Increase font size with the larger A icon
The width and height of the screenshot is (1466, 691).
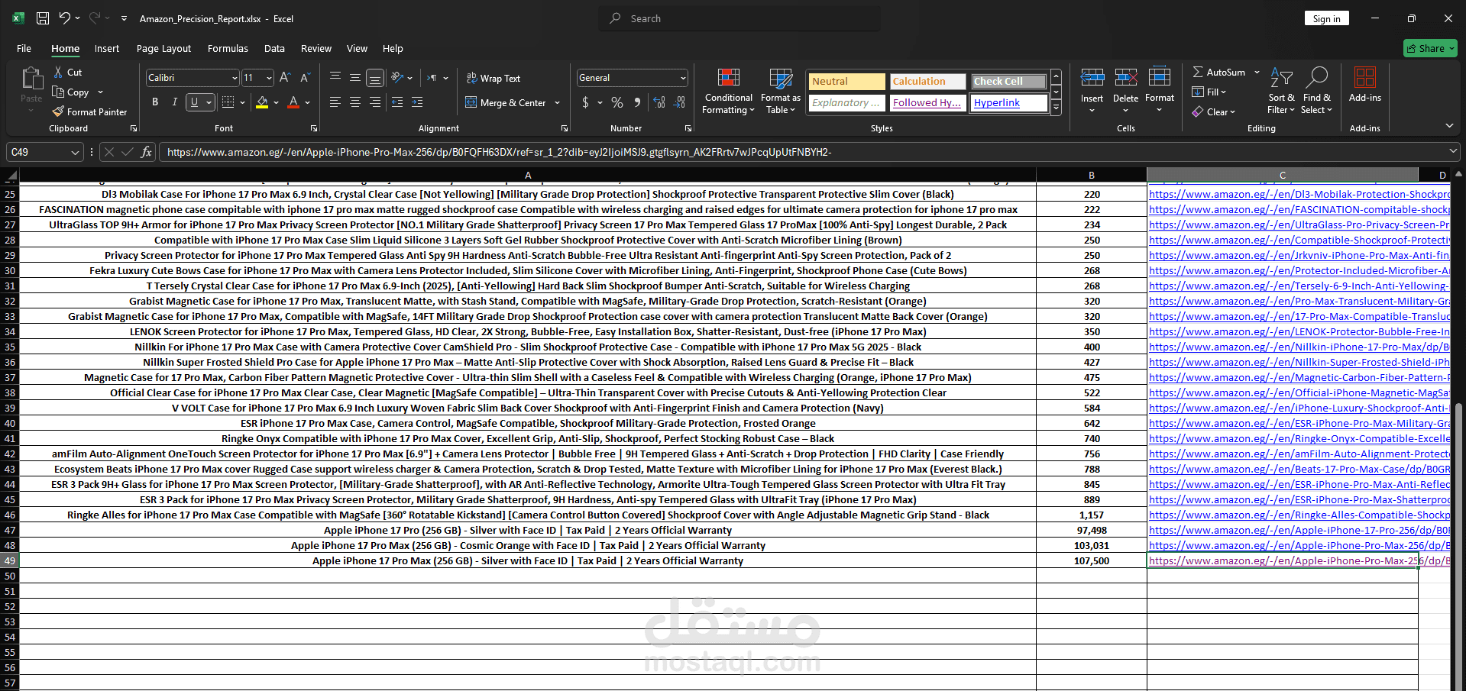click(285, 77)
